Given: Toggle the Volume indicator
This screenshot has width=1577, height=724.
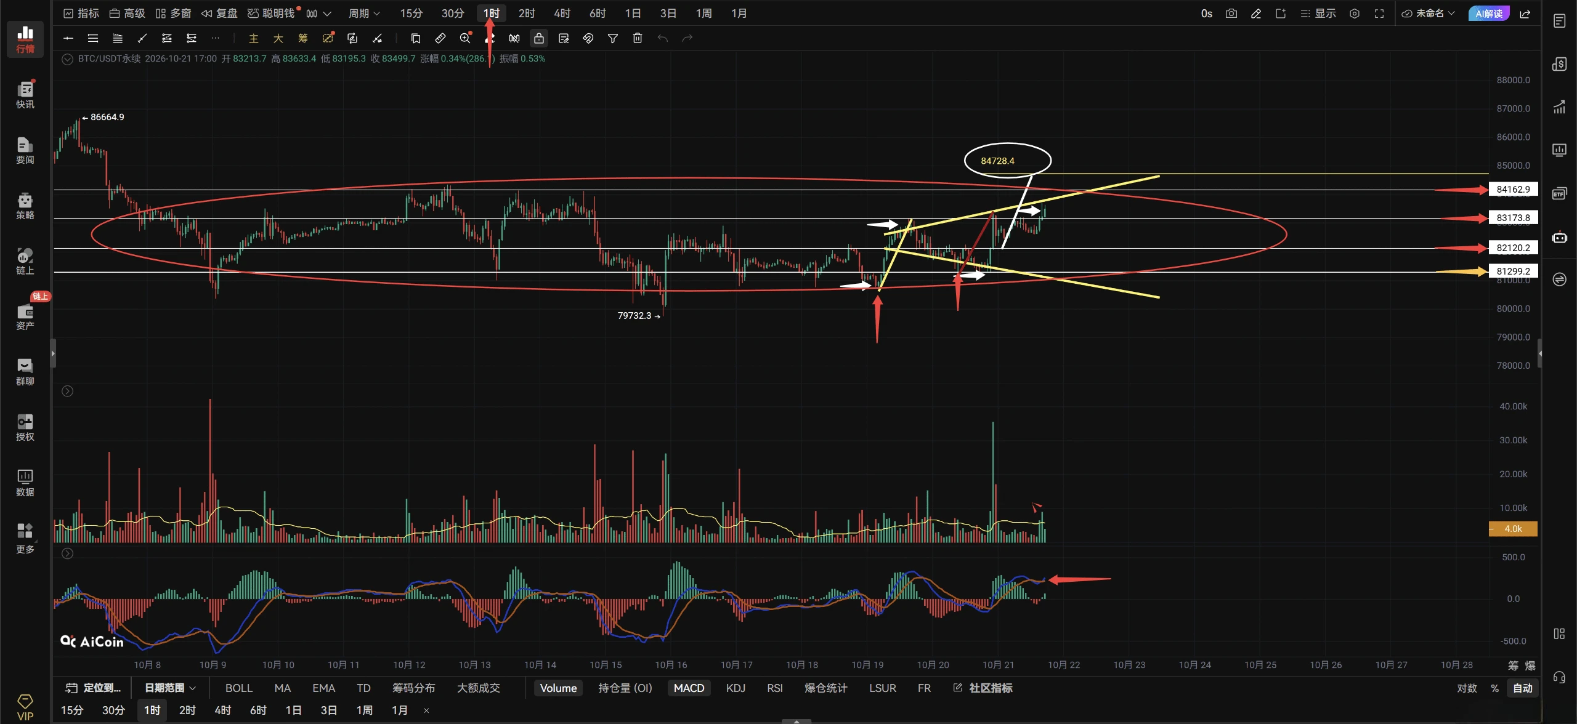Looking at the screenshot, I should tap(558, 688).
